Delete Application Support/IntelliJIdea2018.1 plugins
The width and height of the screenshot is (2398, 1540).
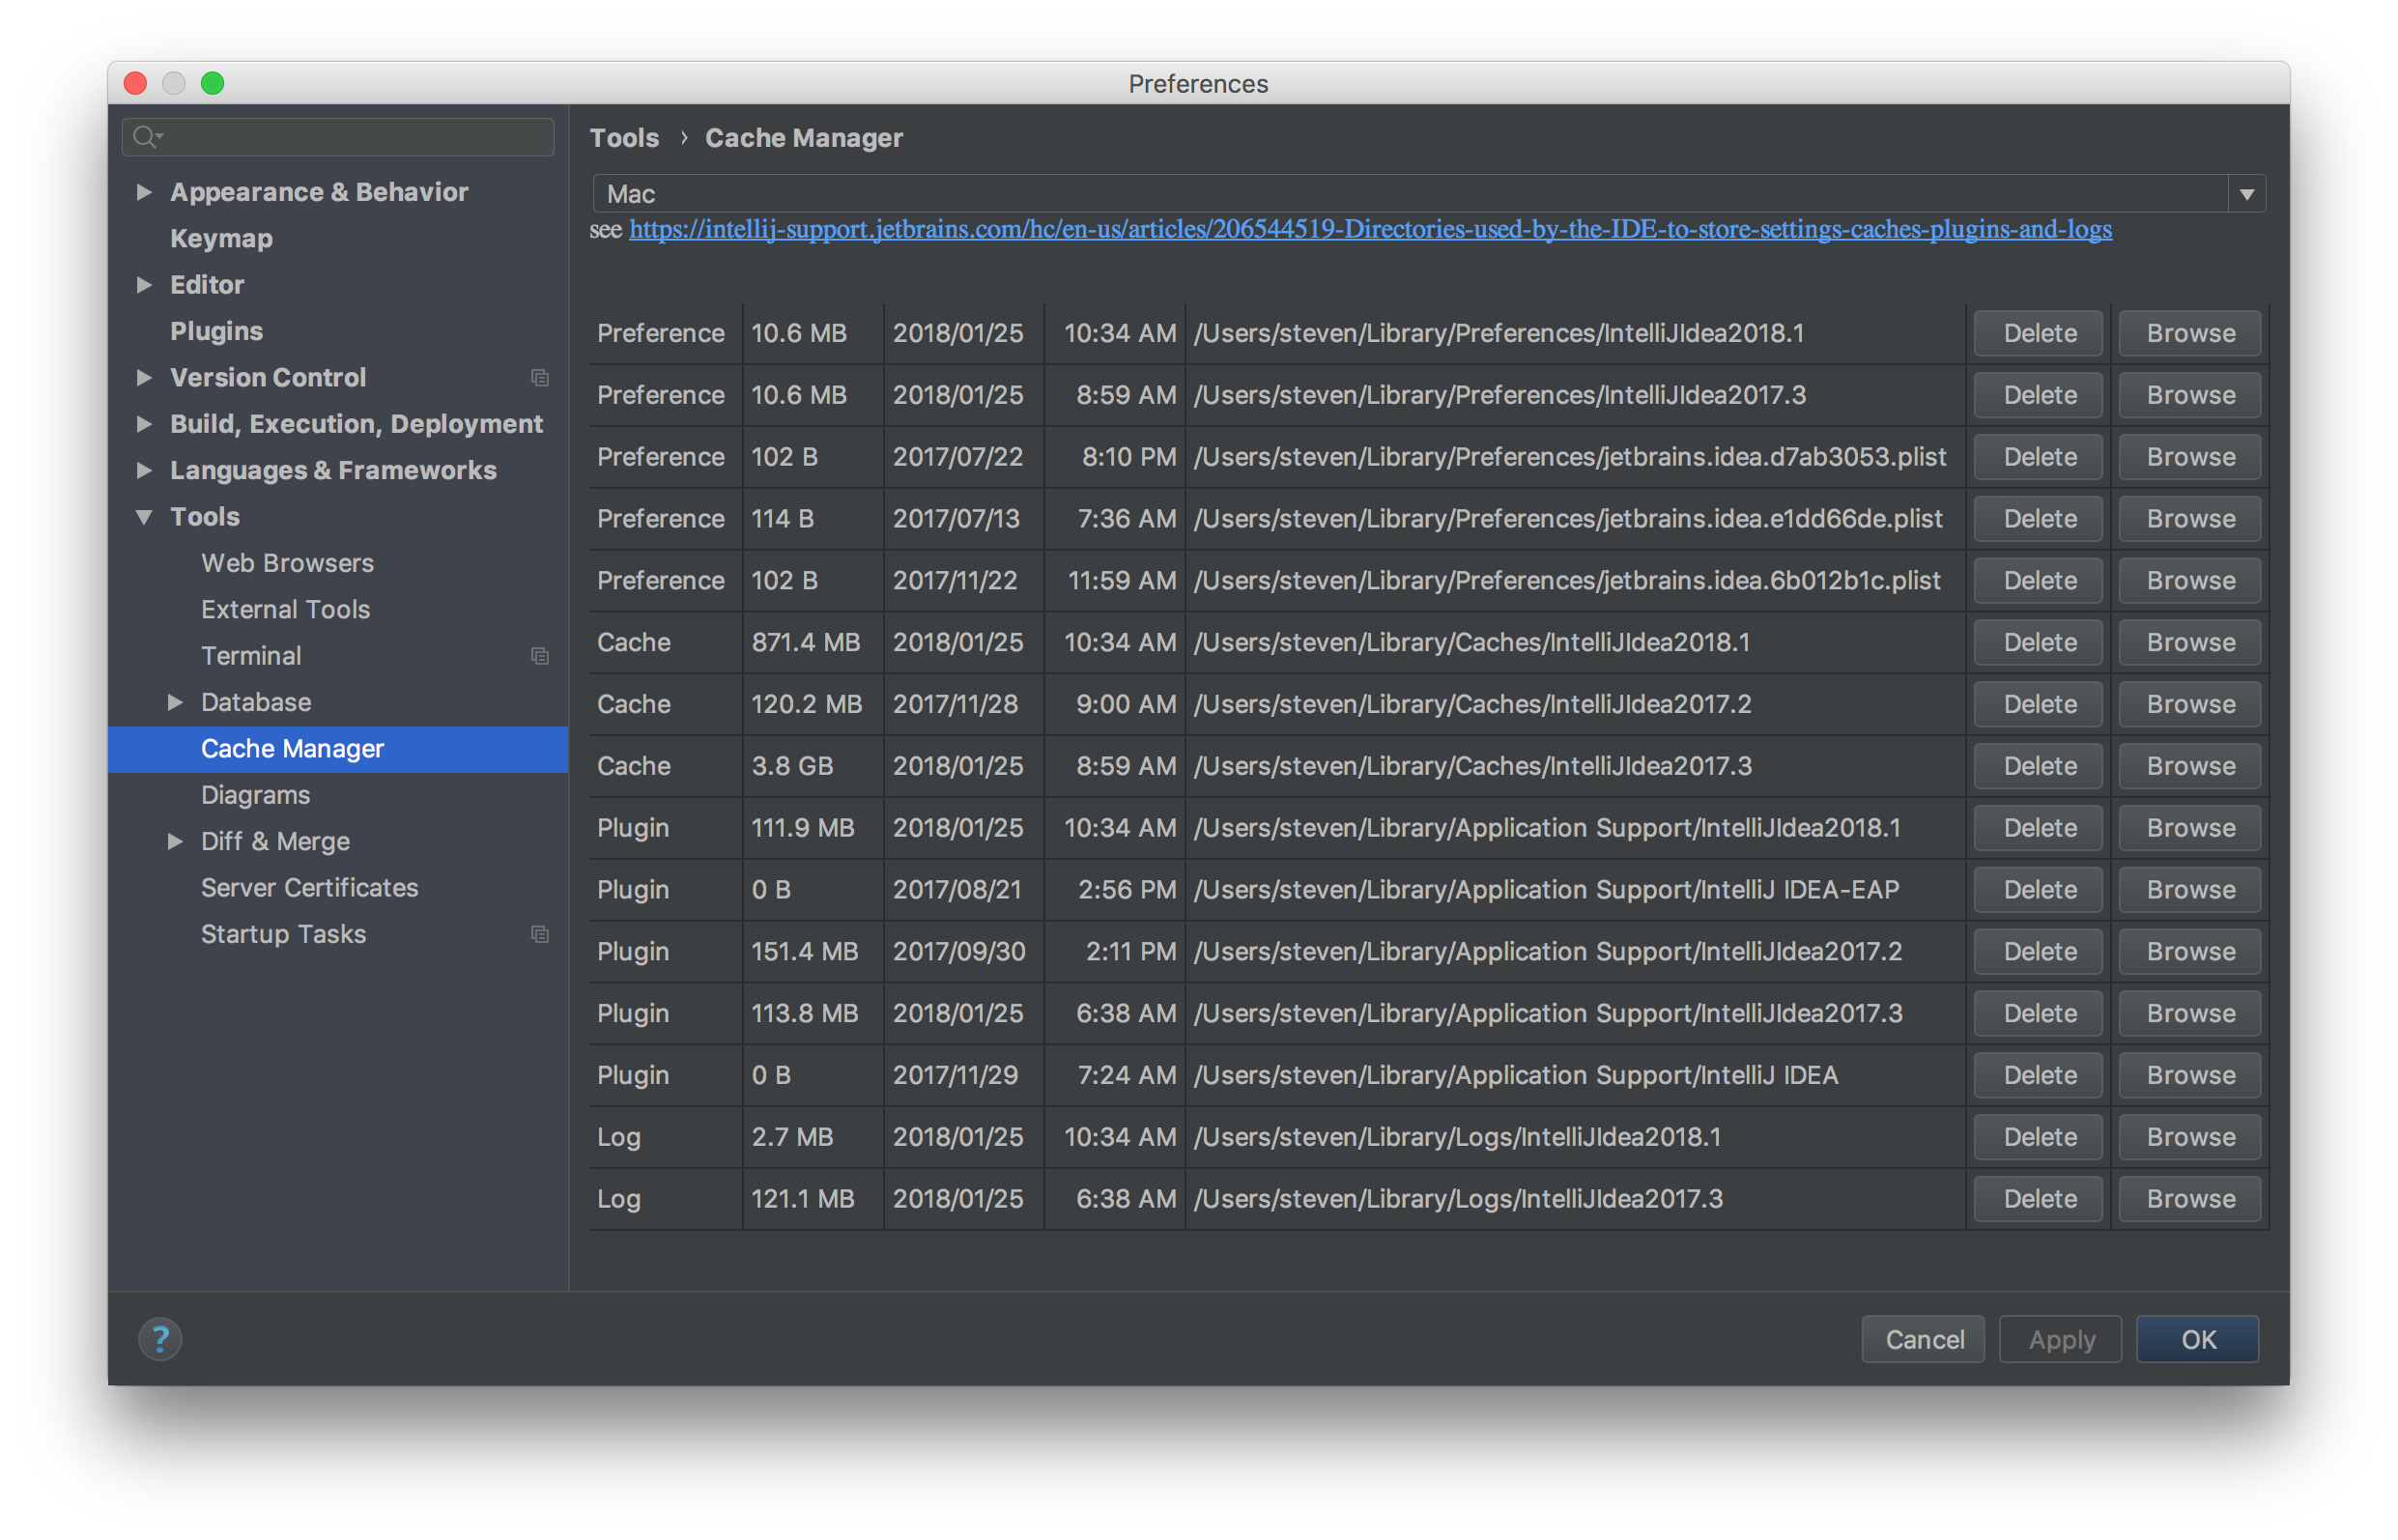[x=2039, y=828]
